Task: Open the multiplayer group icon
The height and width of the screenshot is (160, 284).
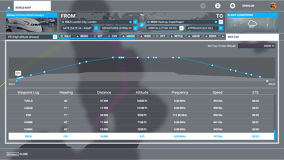Action: coord(203,6)
